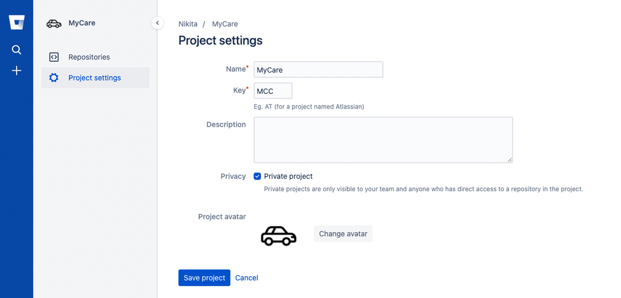Click the Project settings gear icon
Viewport: 621px width, 298px height.
click(x=53, y=78)
